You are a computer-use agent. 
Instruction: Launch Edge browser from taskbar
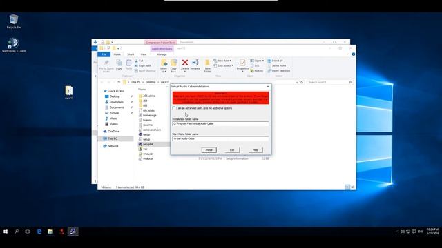pos(39,231)
